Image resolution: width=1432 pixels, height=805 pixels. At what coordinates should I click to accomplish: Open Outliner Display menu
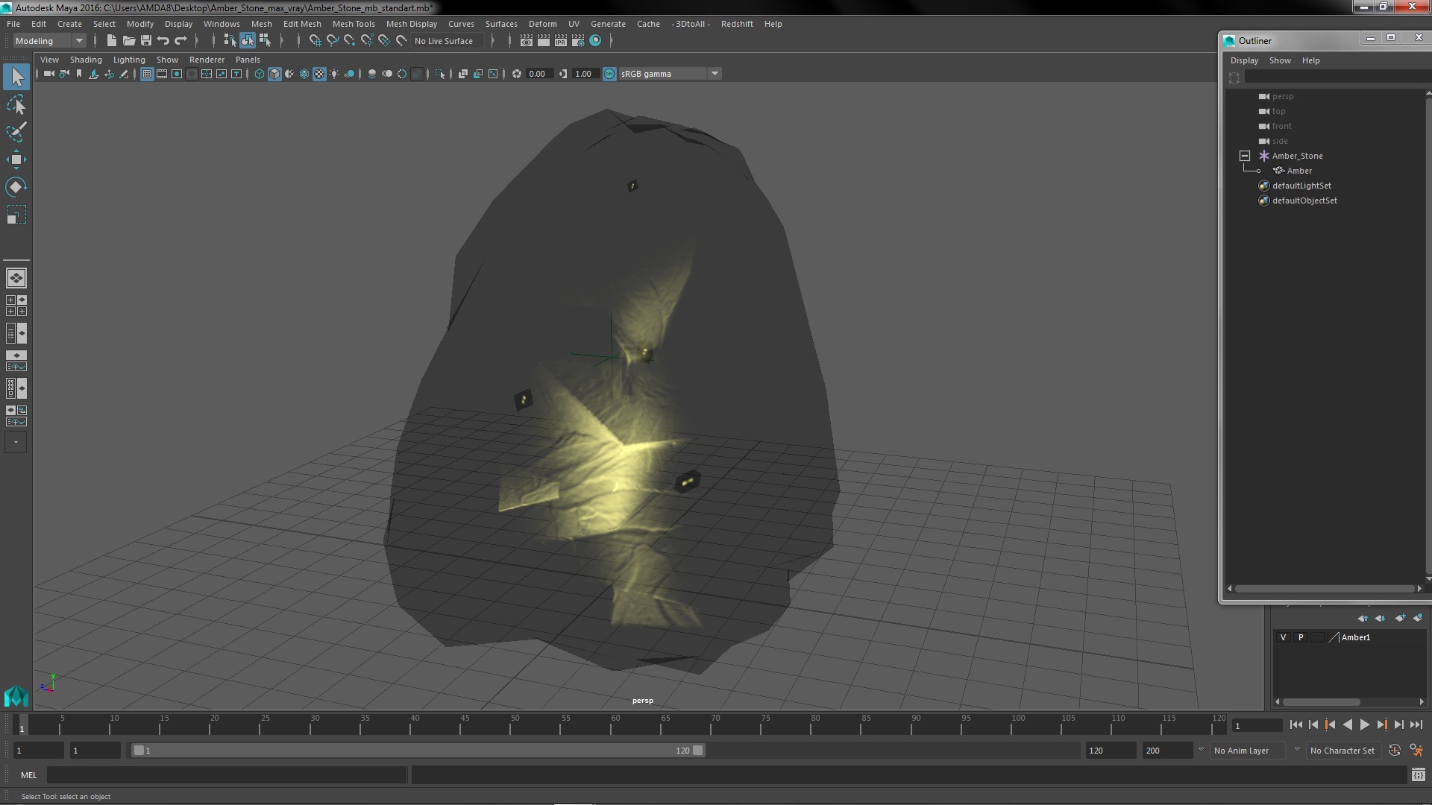click(1243, 60)
